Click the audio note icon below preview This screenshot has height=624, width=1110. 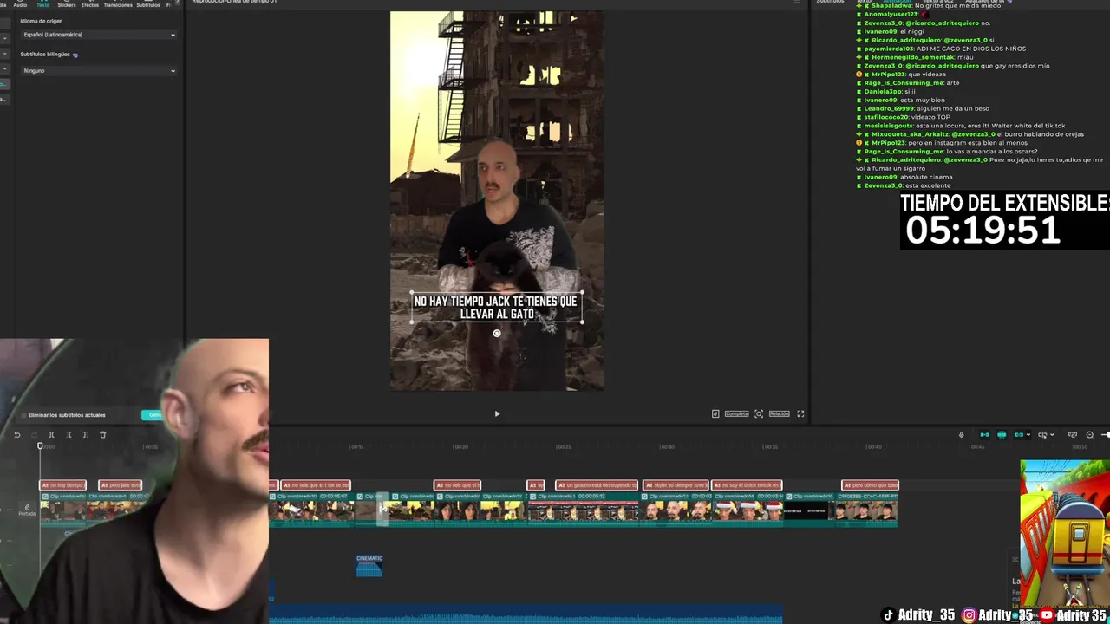point(715,413)
